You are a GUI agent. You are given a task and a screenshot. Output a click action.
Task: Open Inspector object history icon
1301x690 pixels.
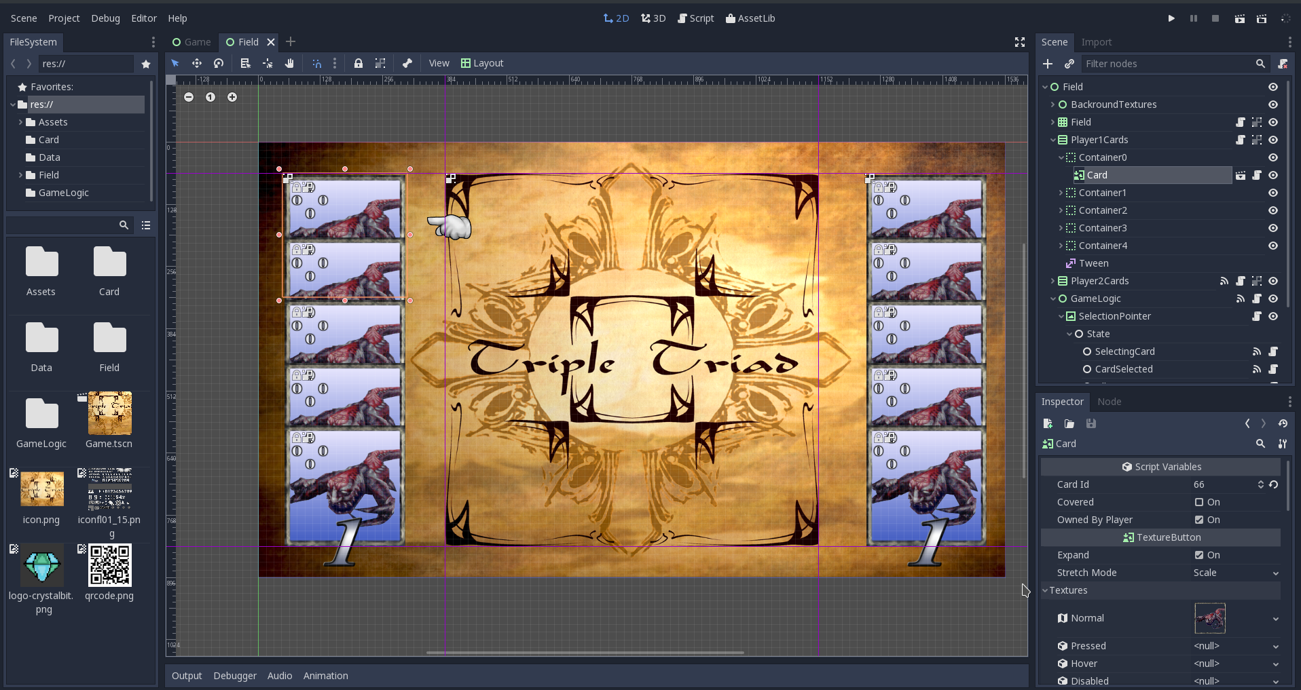(x=1283, y=423)
